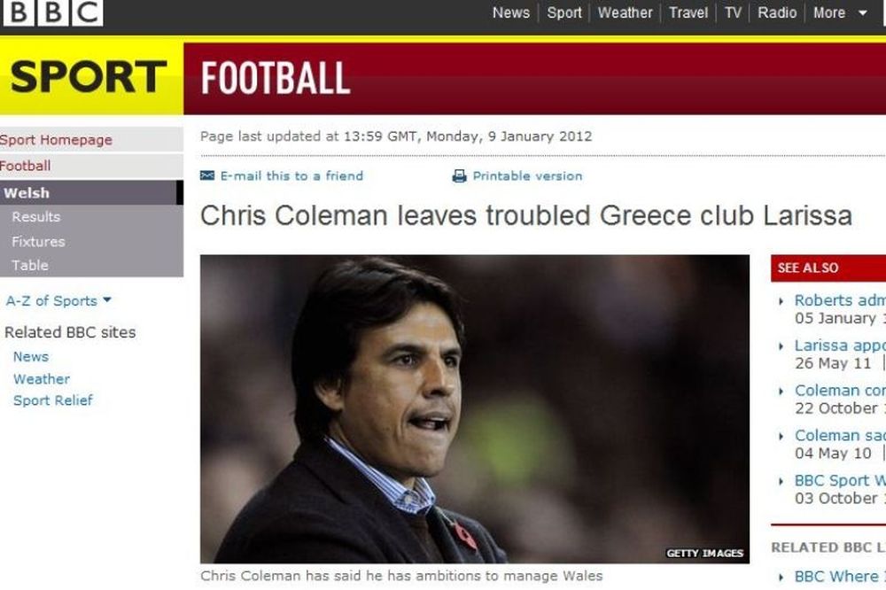The image size is (886, 590).
Task: Open the E-mail this to a friend link
Action: pyautogui.click(x=291, y=175)
